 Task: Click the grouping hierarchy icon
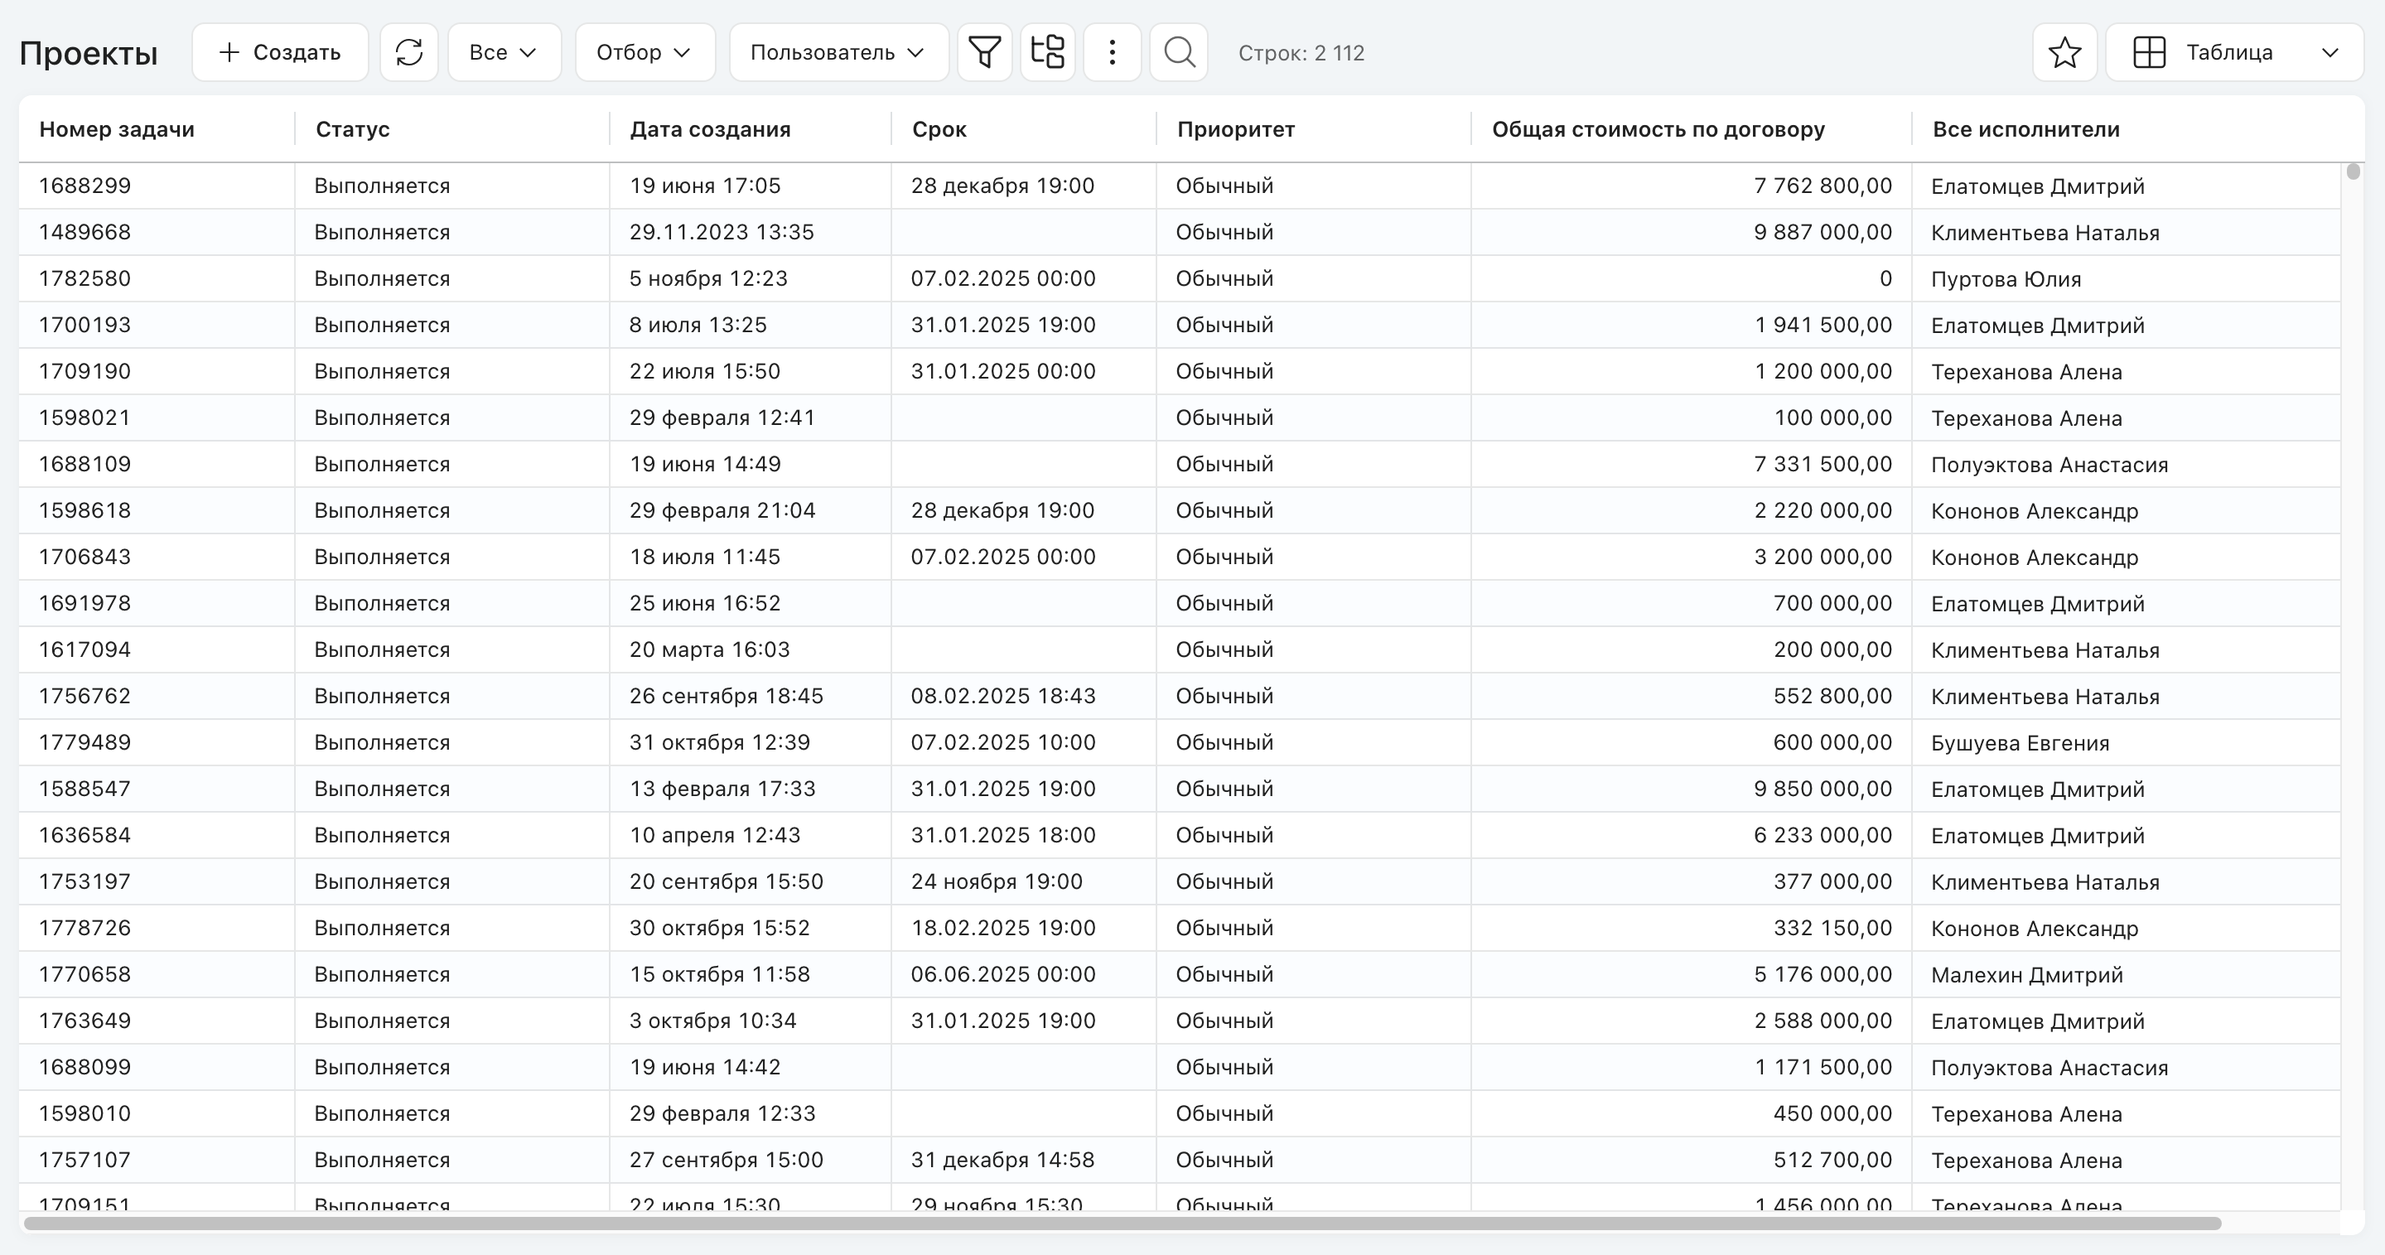tap(1047, 53)
